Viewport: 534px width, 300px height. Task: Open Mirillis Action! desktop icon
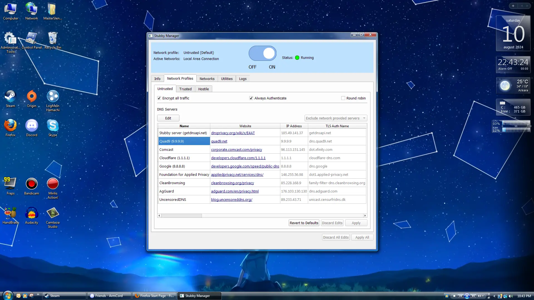[53, 188]
